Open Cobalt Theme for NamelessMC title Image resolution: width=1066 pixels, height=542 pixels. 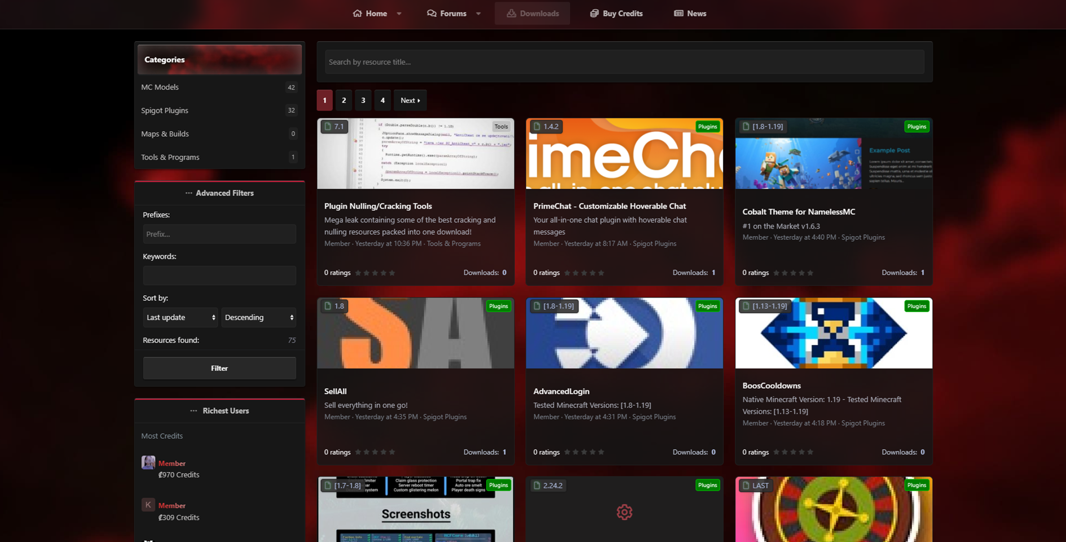tap(799, 212)
